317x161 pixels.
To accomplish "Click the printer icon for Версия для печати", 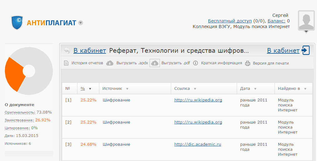I will coord(248,63).
